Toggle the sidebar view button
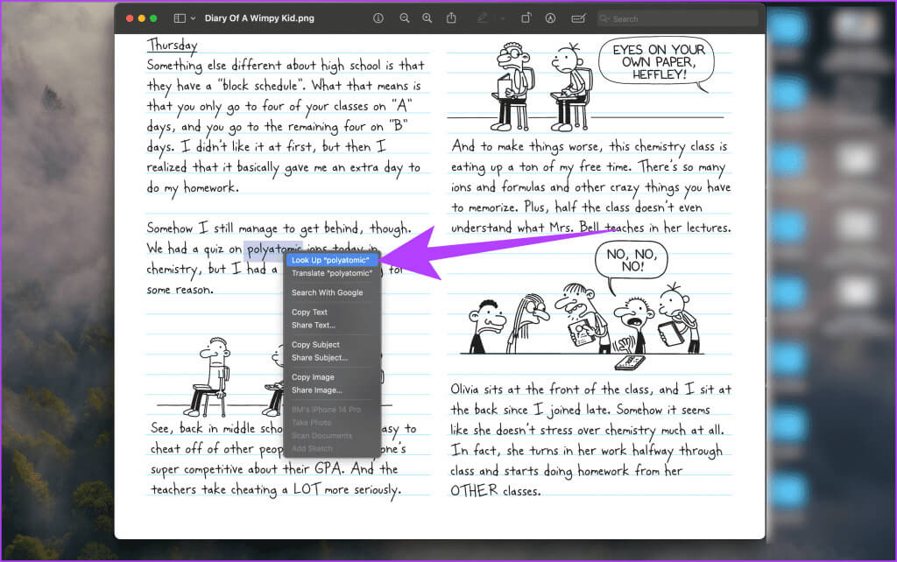897x562 pixels. pos(180,18)
